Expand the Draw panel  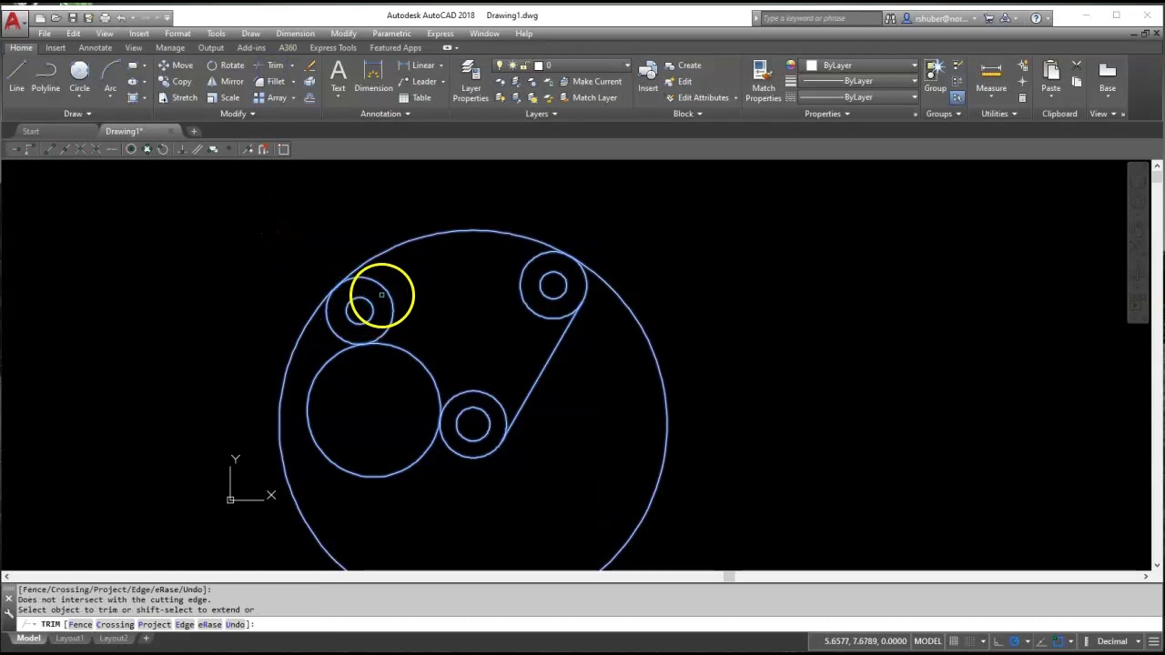pos(77,114)
